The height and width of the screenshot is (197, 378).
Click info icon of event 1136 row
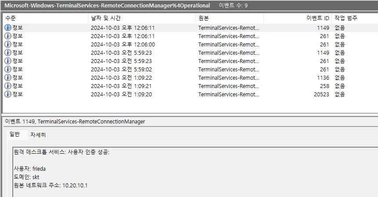click(x=8, y=77)
